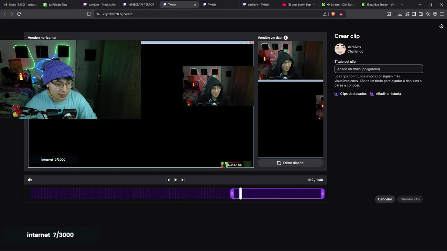Click the Guardar clip button
The height and width of the screenshot is (251, 447).
coord(410,199)
